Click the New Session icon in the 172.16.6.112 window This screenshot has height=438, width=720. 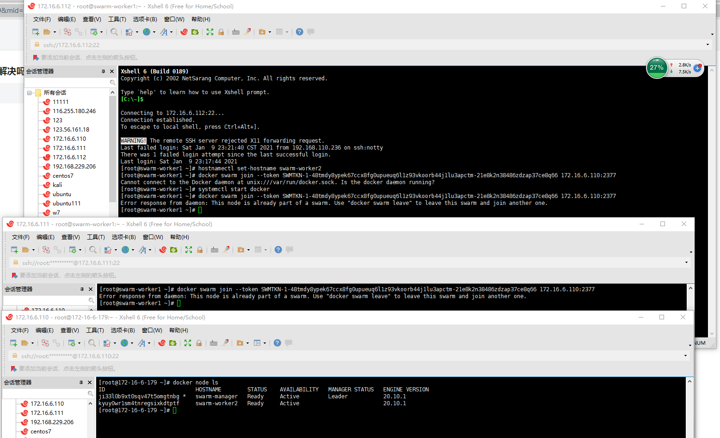pyautogui.click(x=36, y=32)
